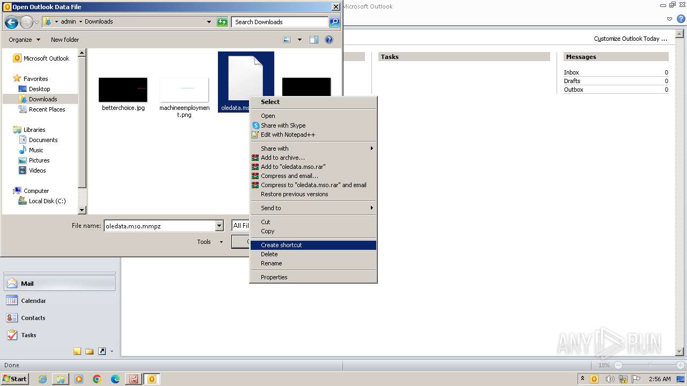Open Desktop under Favorites
Viewport: 687px width, 386px height.
tap(34, 89)
